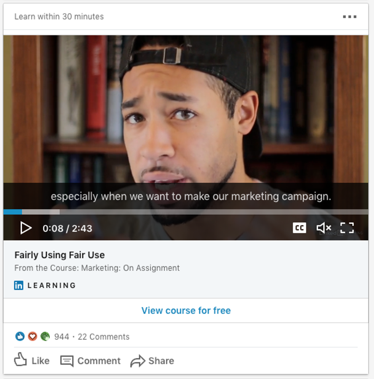
Task: Toggle playback with the play control
Action: [x=26, y=228]
